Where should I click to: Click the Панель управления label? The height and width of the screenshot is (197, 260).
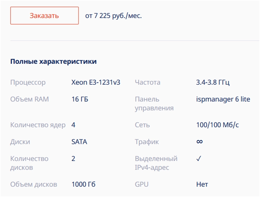(154, 103)
